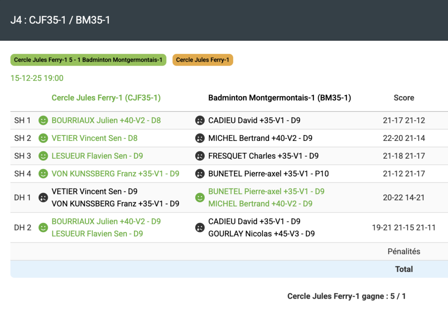Click sad face icon beside MICHEL Bertrand SH 2
The width and height of the screenshot is (448, 324).
click(199, 138)
